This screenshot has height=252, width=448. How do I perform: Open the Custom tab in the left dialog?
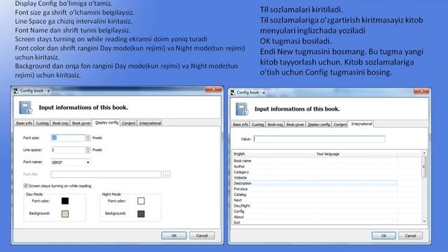[x=42, y=123]
